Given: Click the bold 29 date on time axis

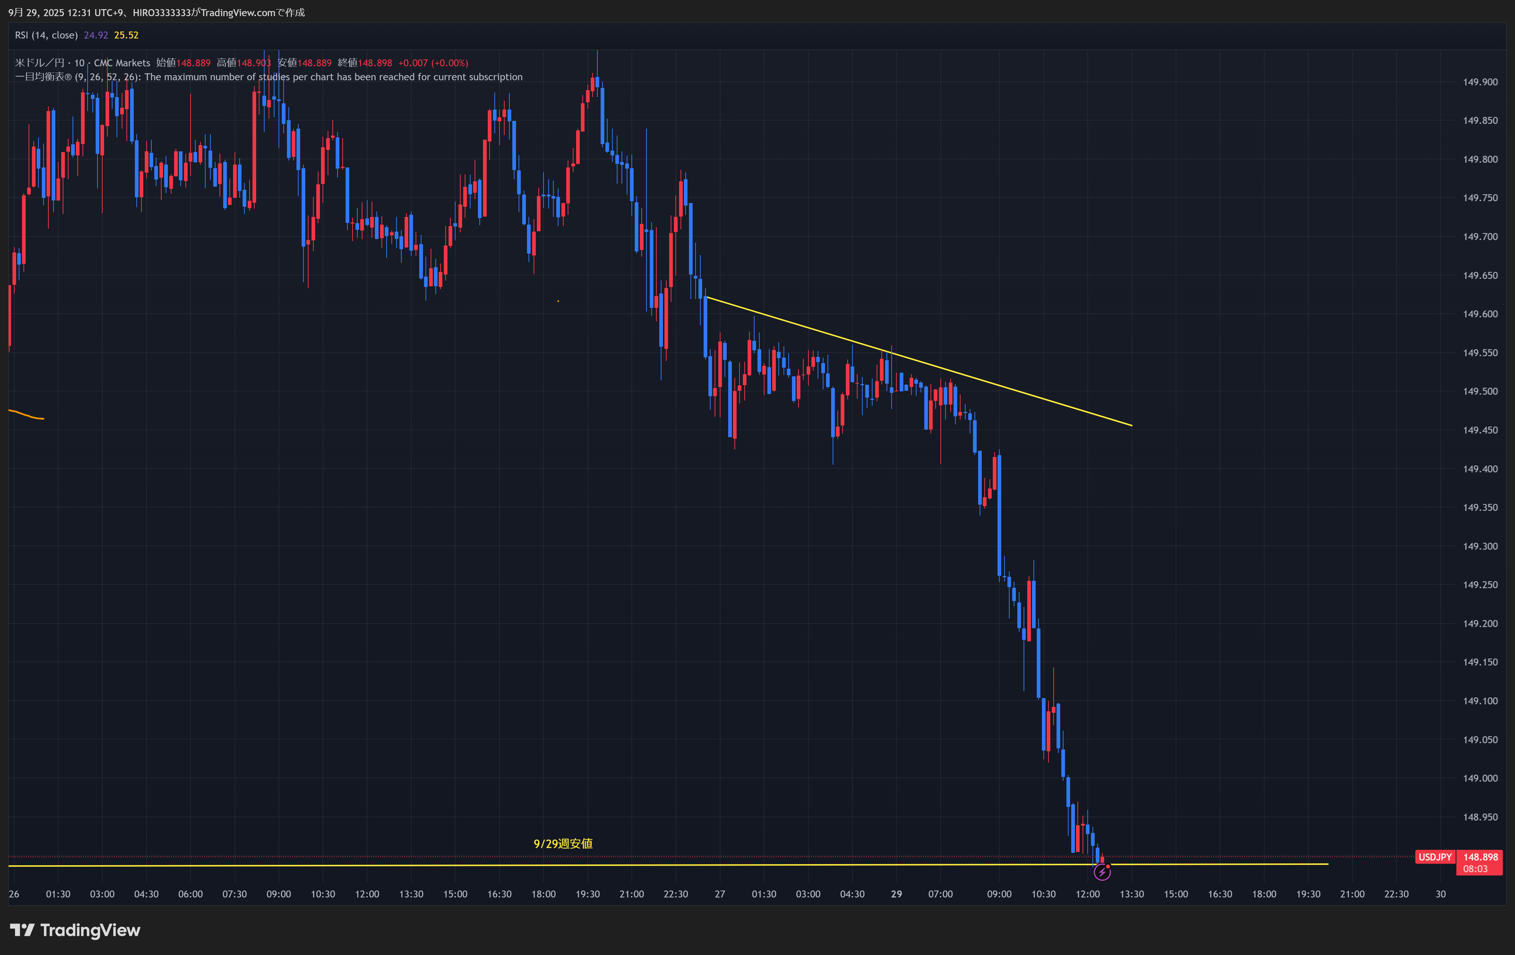Looking at the screenshot, I should tap(896, 894).
